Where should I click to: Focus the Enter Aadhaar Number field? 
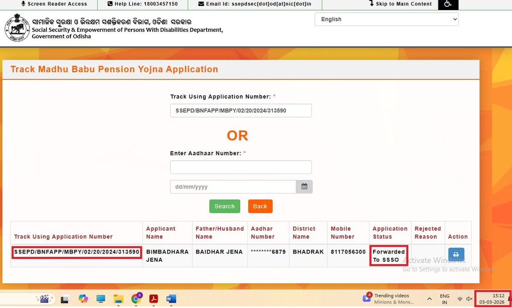click(x=241, y=167)
